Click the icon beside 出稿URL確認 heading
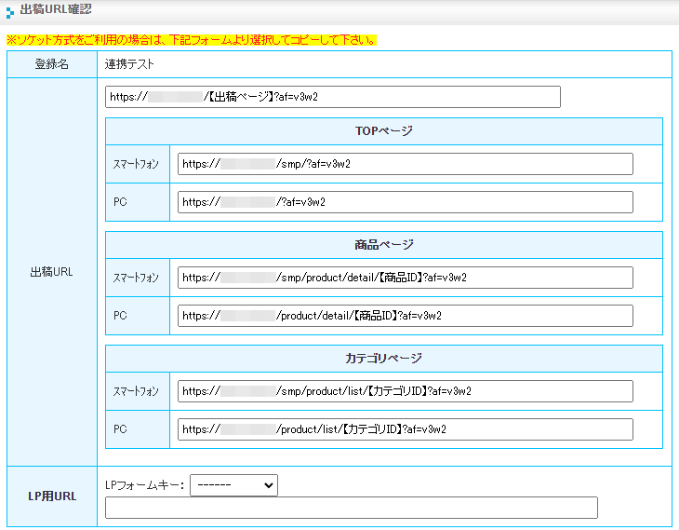The width and height of the screenshot is (679, 530). point(9,10)
